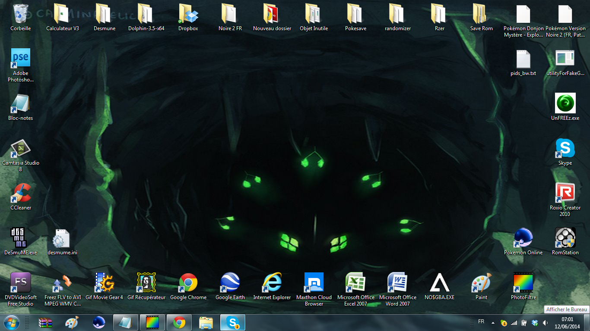Select the Desmune folder
Screen dimensions: 590x331
[x=105, y=17]
